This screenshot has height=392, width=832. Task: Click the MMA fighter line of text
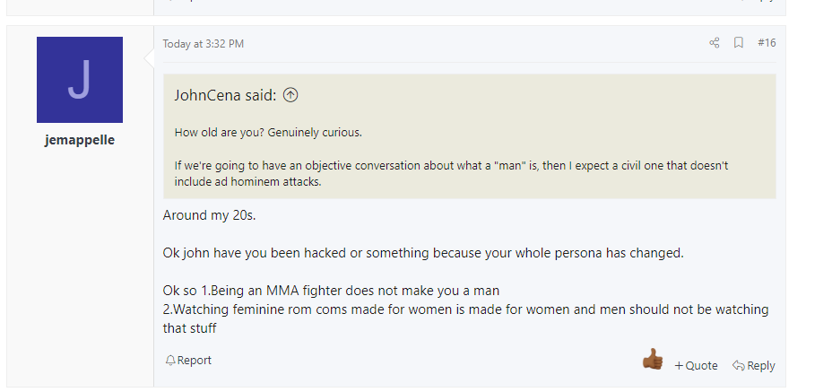pyautogui.click(x=331, y=291)
